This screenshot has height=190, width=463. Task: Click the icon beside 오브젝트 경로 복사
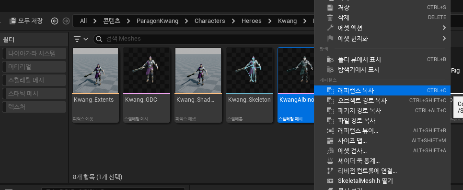[x=330, y=101]
